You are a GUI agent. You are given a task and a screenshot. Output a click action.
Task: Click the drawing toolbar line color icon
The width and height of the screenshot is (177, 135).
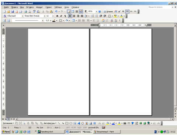(x=113, y=123)
